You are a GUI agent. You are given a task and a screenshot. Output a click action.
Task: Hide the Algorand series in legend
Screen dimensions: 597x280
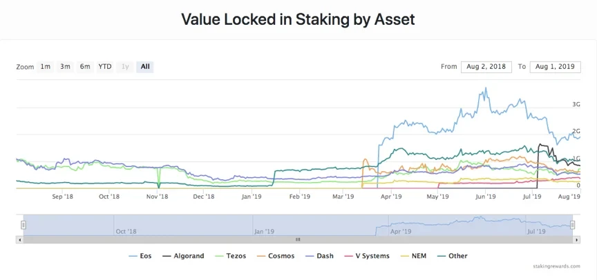click(x=183, y=256)
